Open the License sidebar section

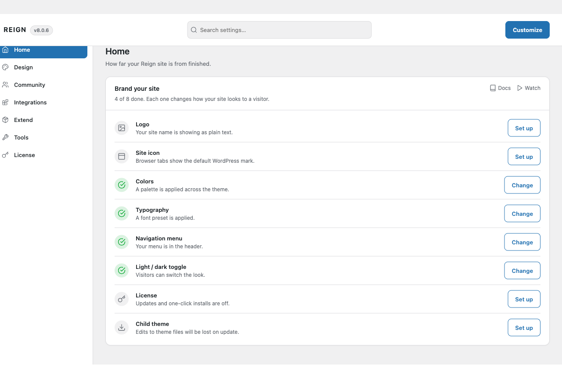pos(43,155)
